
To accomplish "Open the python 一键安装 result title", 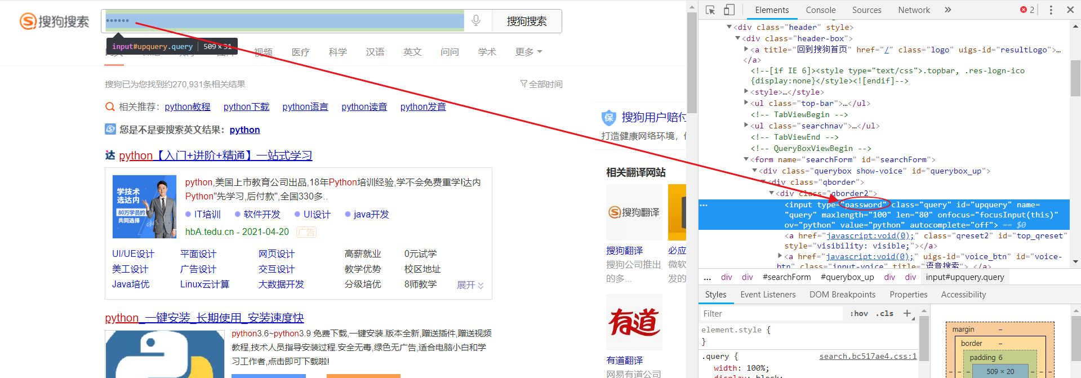I will [x=204, y=318].
